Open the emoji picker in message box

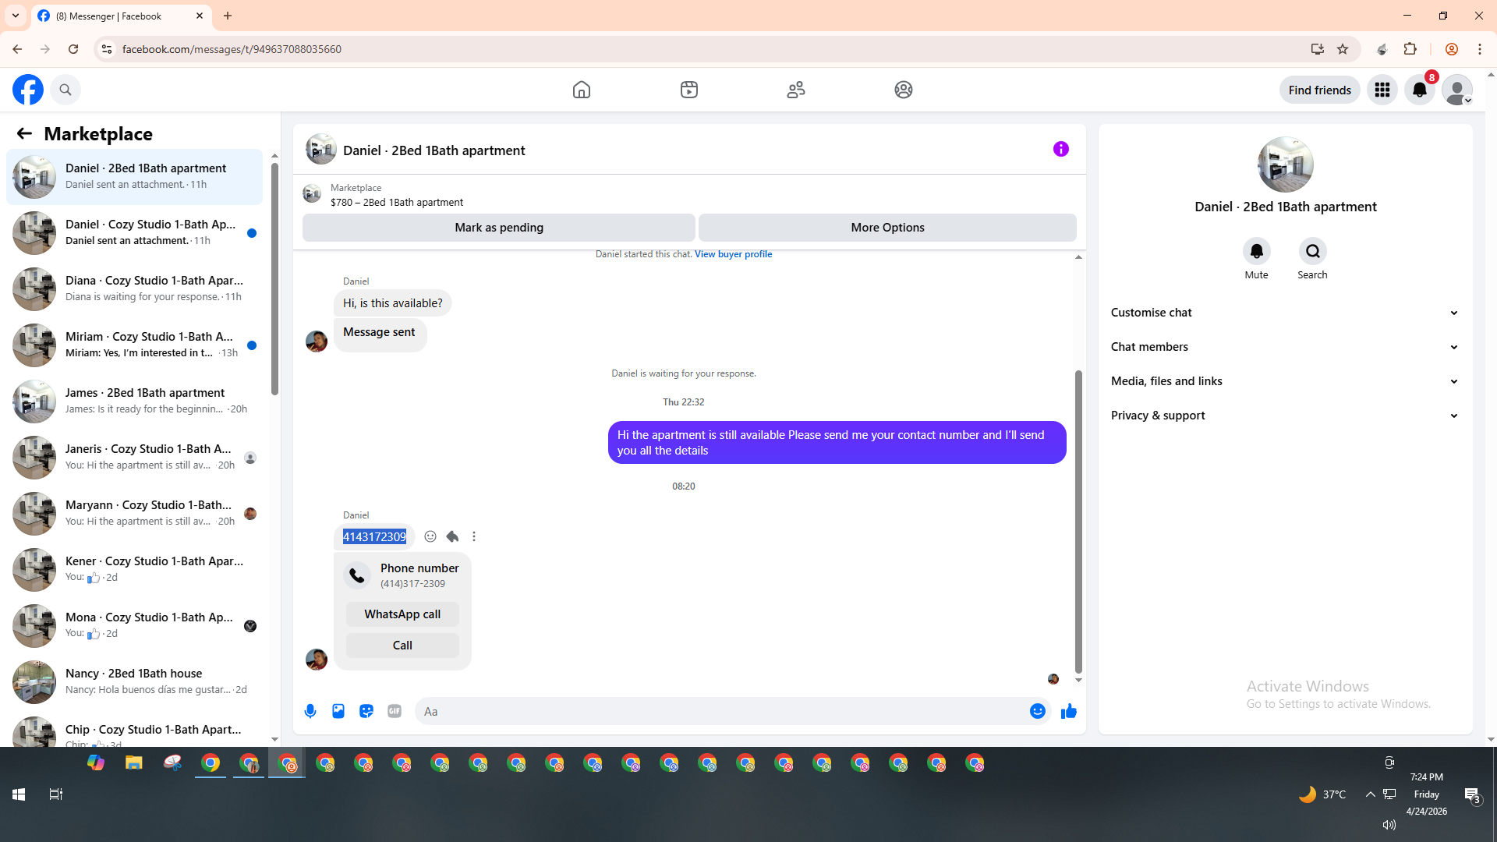tap(1038, 711)
